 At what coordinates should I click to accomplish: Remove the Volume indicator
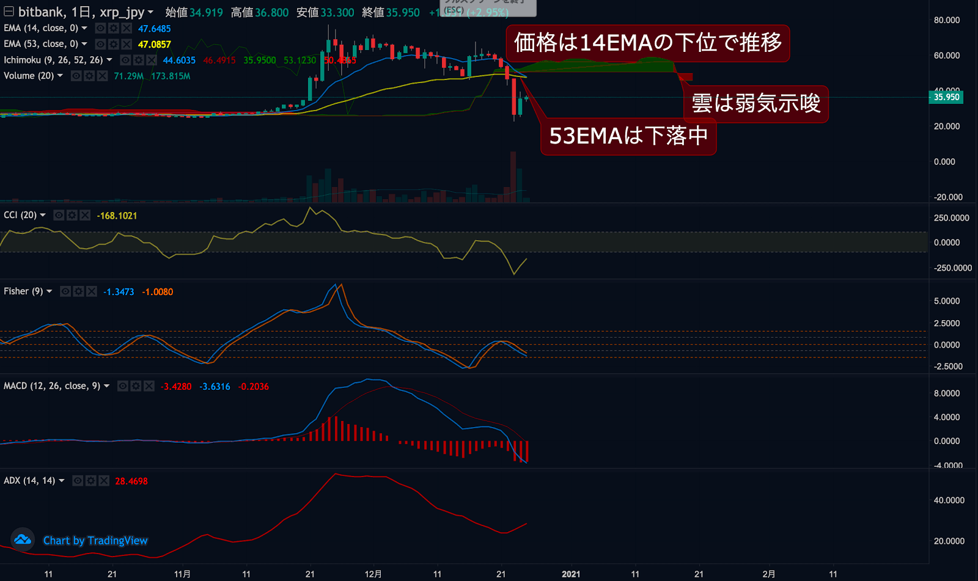point(102,76)
